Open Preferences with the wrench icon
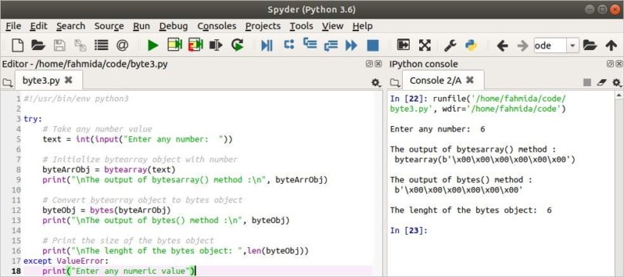 (x=450, y=45)
